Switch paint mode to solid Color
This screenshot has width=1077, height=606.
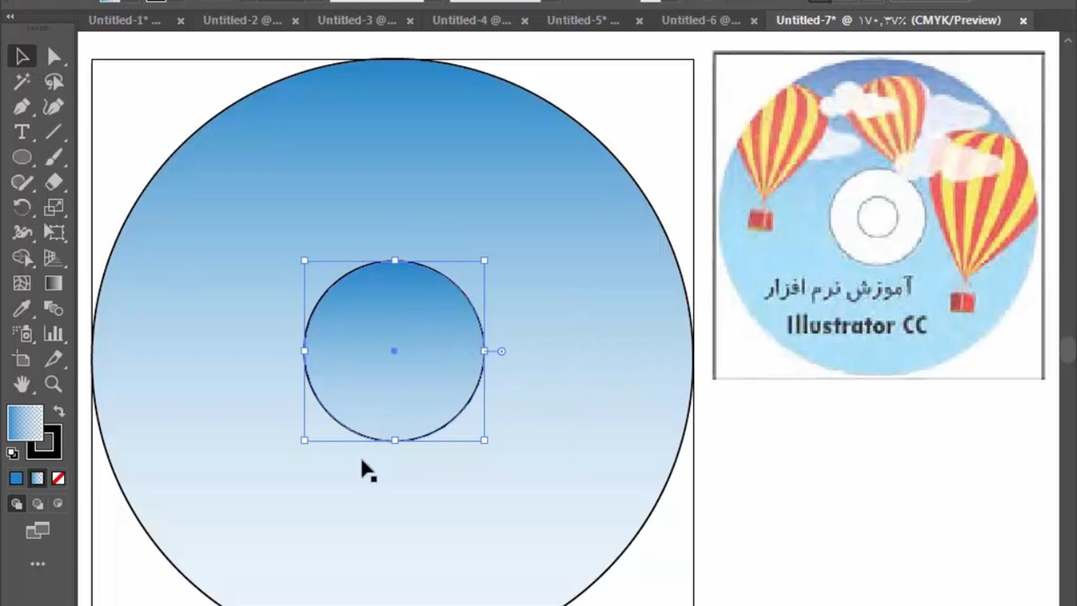(x=16, y=479)
